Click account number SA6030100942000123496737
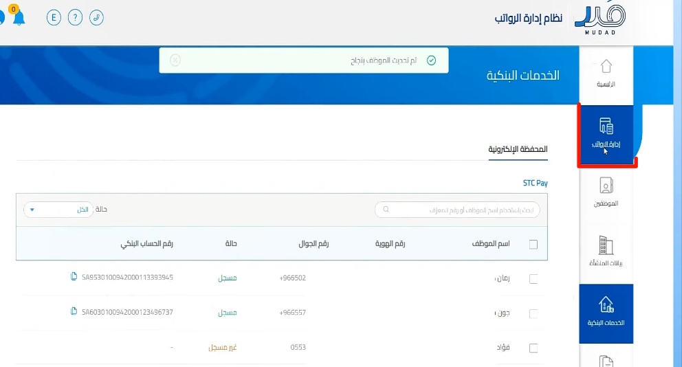The height and width of the screenshot is (367, 682). tap(127, 312)
